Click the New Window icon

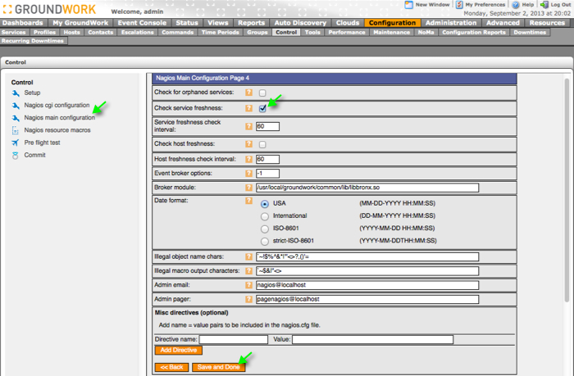408,5
